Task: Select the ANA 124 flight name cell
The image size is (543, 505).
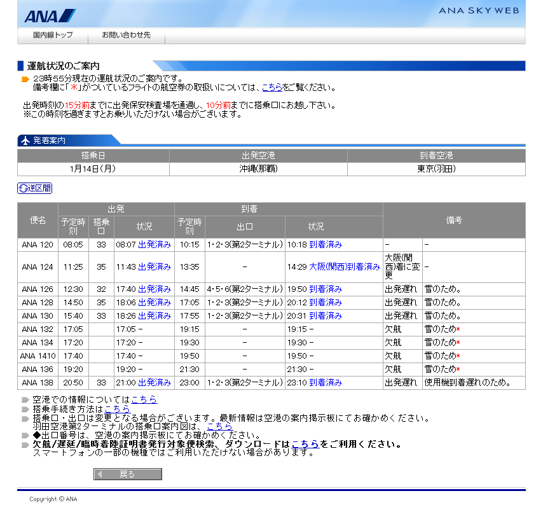Action: (38, 266)
